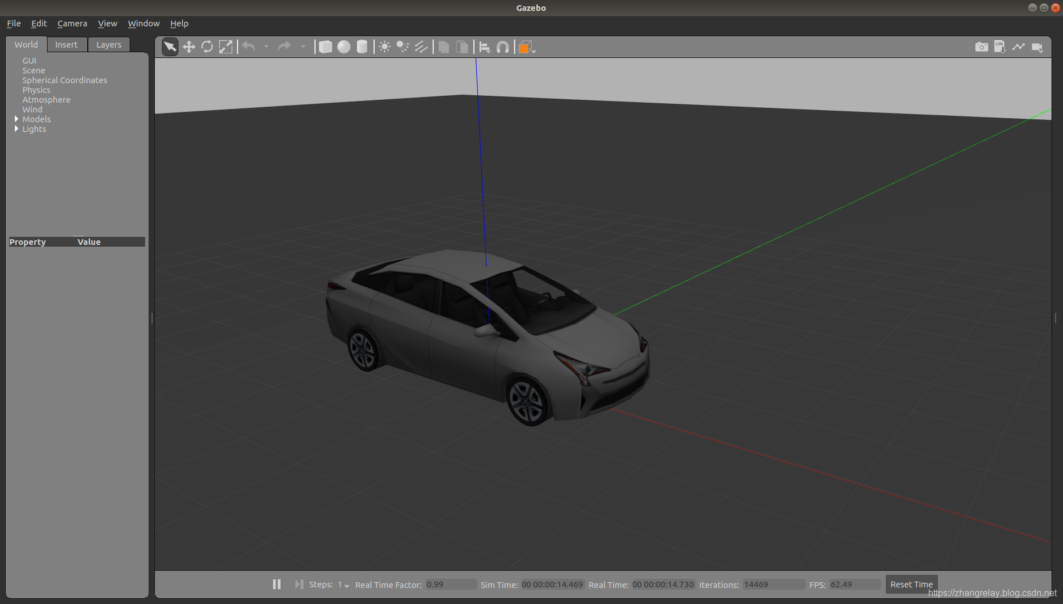This screenshot has width=1063, height=604.
Task: Click the Real Time Factor value field
Action: point(450,584)
